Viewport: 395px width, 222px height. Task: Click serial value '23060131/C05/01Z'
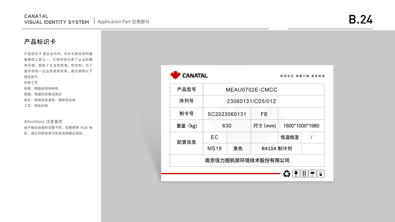pos(252,101)
